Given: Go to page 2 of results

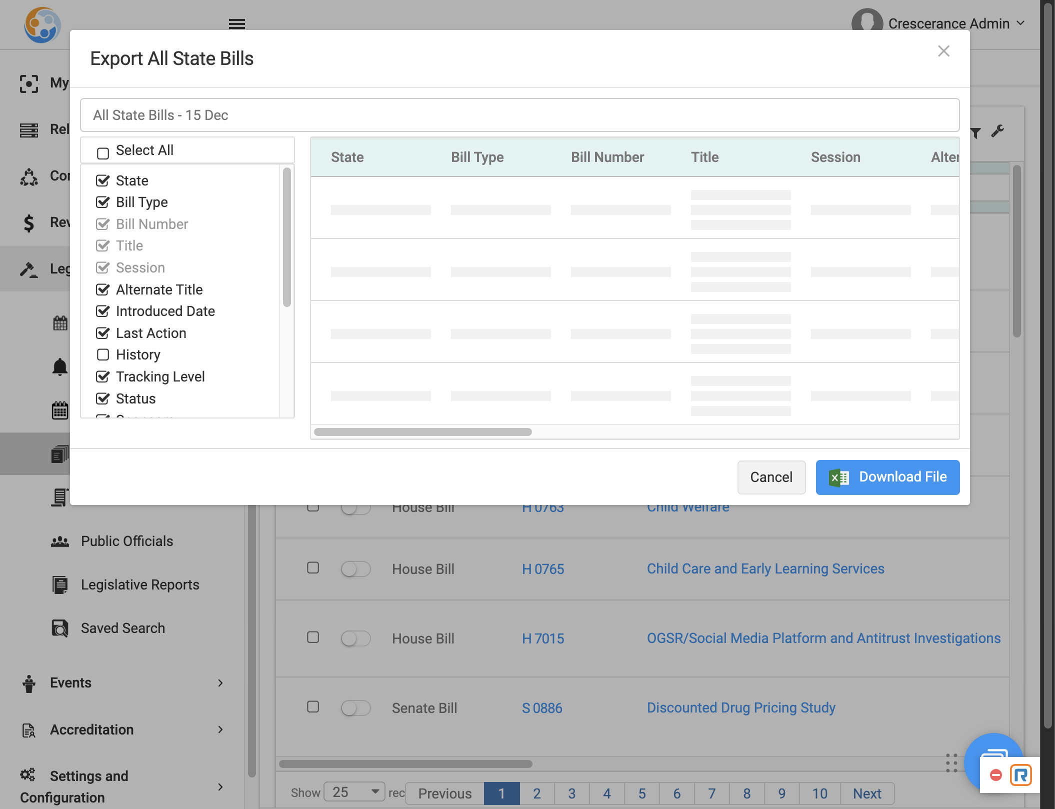Looking at the screenshot, I should (x=537, y=793).
